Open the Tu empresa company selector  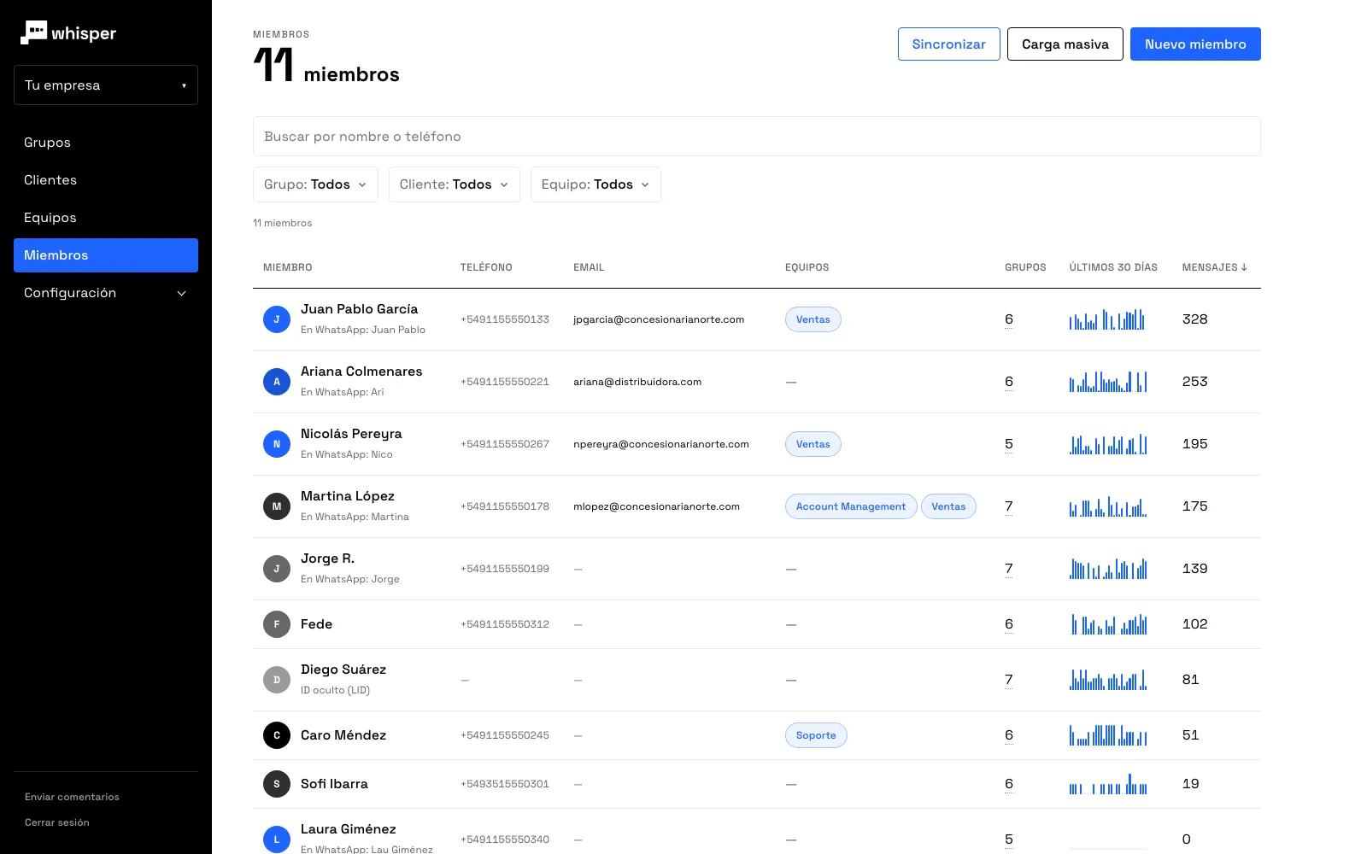pos(106,85)
